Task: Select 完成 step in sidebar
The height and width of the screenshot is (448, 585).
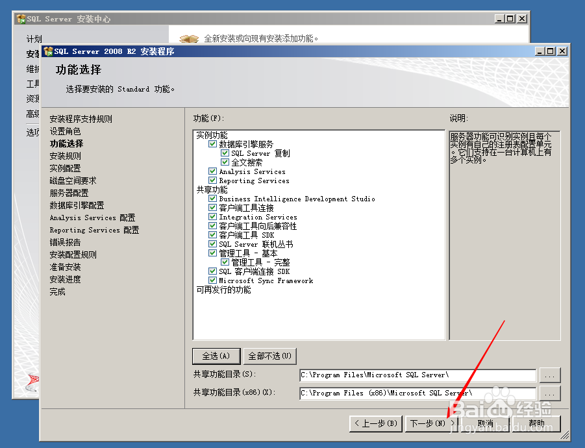Action: (57, 292)
